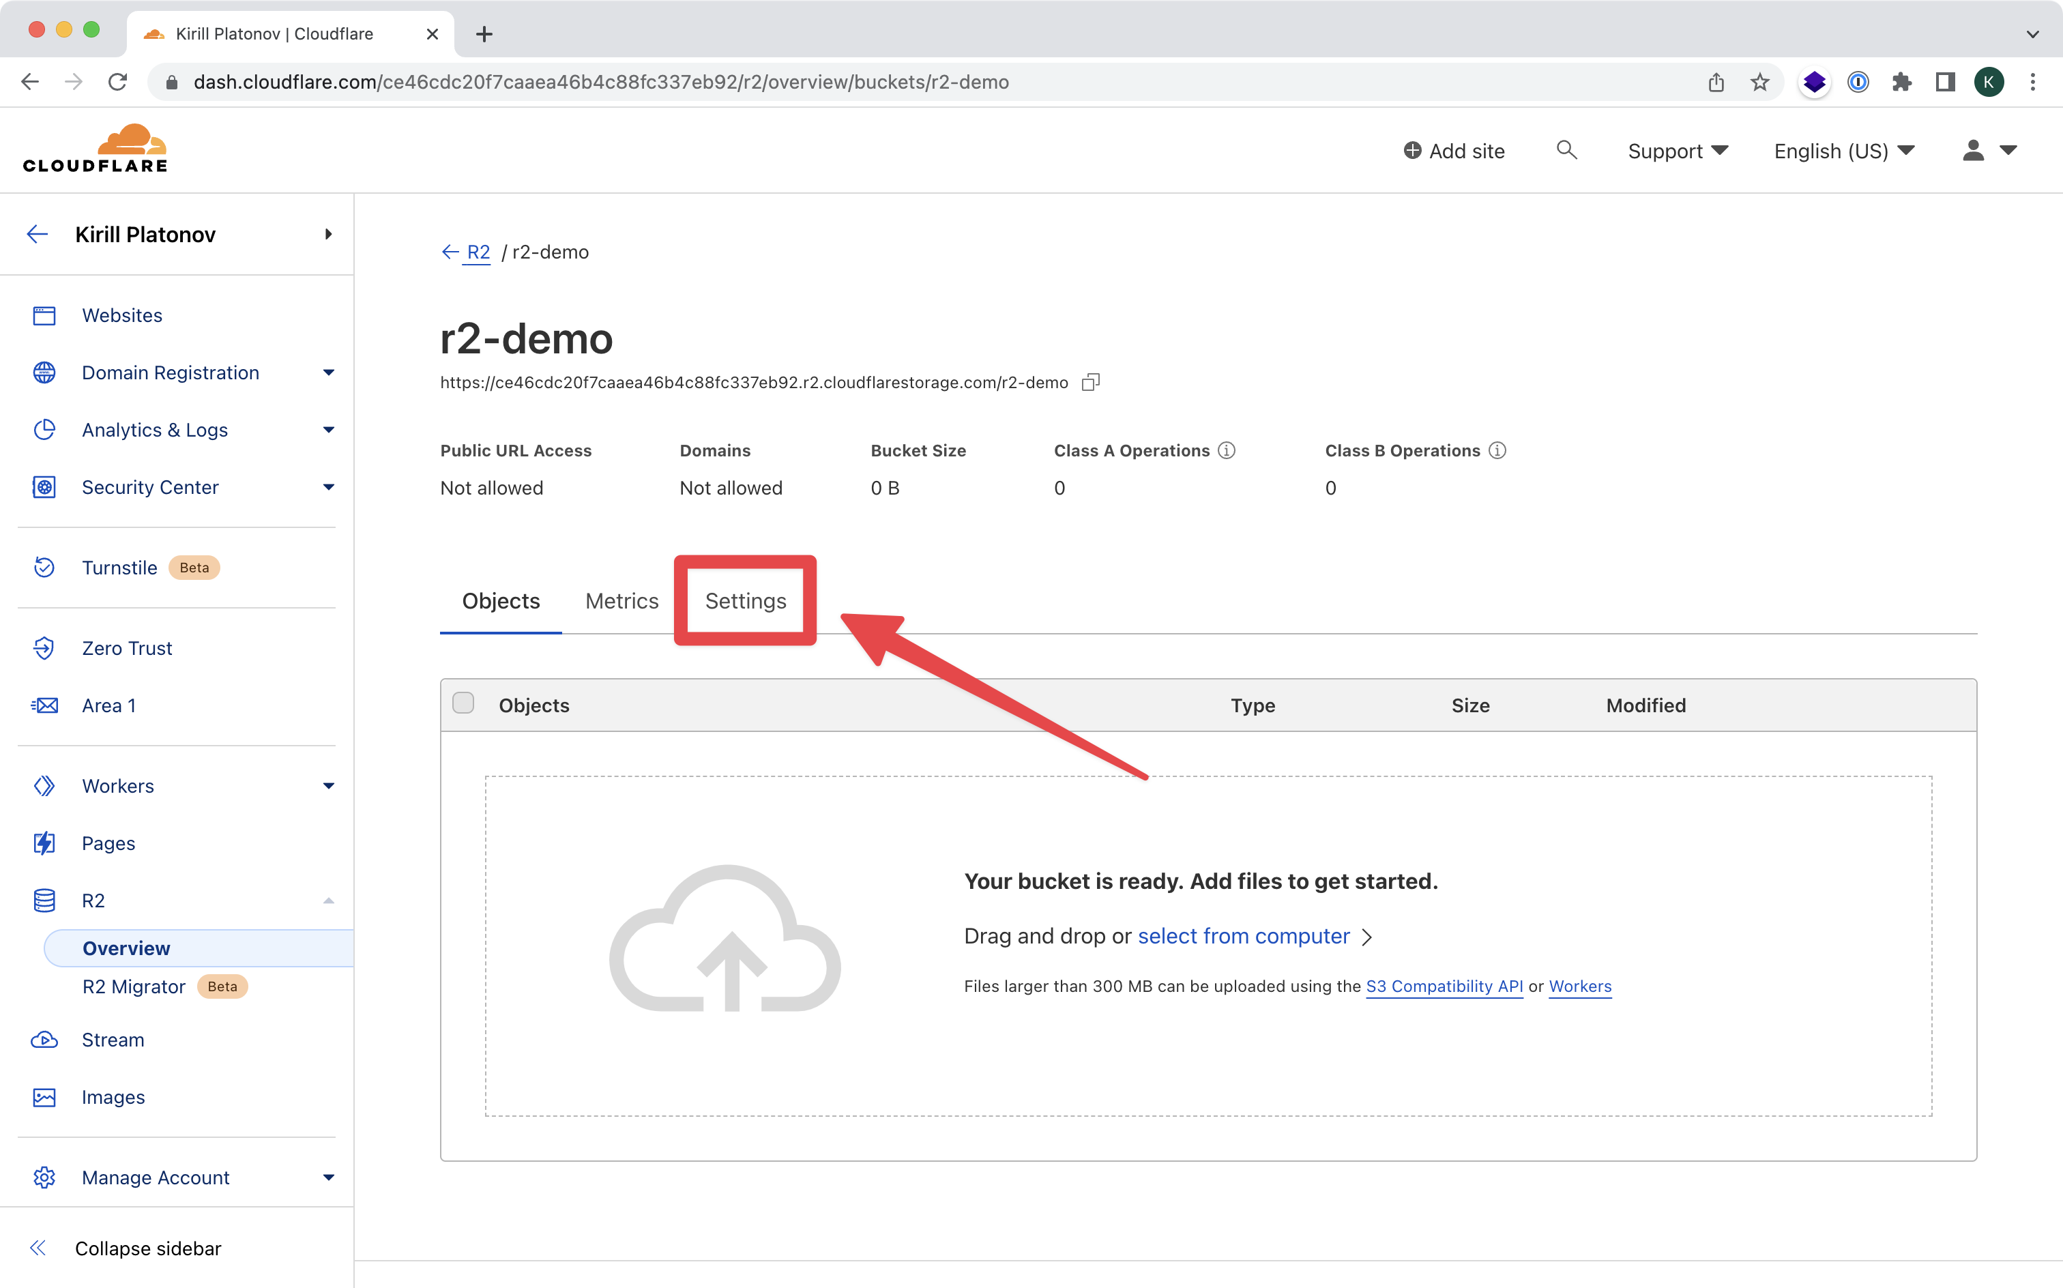Image resolution: width=2063 pixels, height=1288 pixels.
Task: Click the Stream cloud icon
Action: click(x=44, y=1039)
